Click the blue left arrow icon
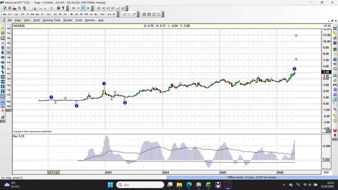Screen dimensions: 338x190 (x=3, y=57)
